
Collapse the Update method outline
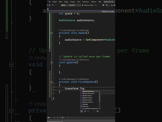52,63
